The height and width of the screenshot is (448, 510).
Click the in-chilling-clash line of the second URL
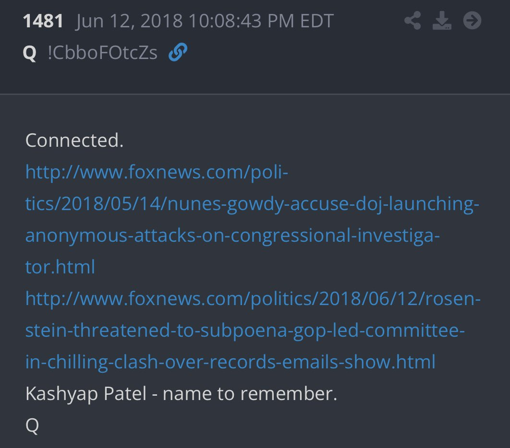tap(230, 362)
